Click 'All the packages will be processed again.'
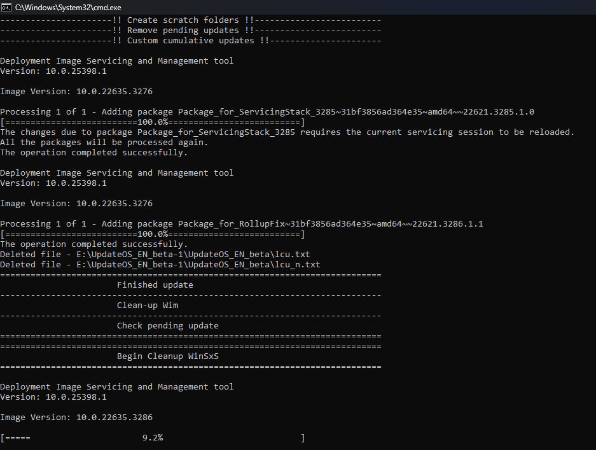This screenshot has height=450, width=596. coord(104,143)
